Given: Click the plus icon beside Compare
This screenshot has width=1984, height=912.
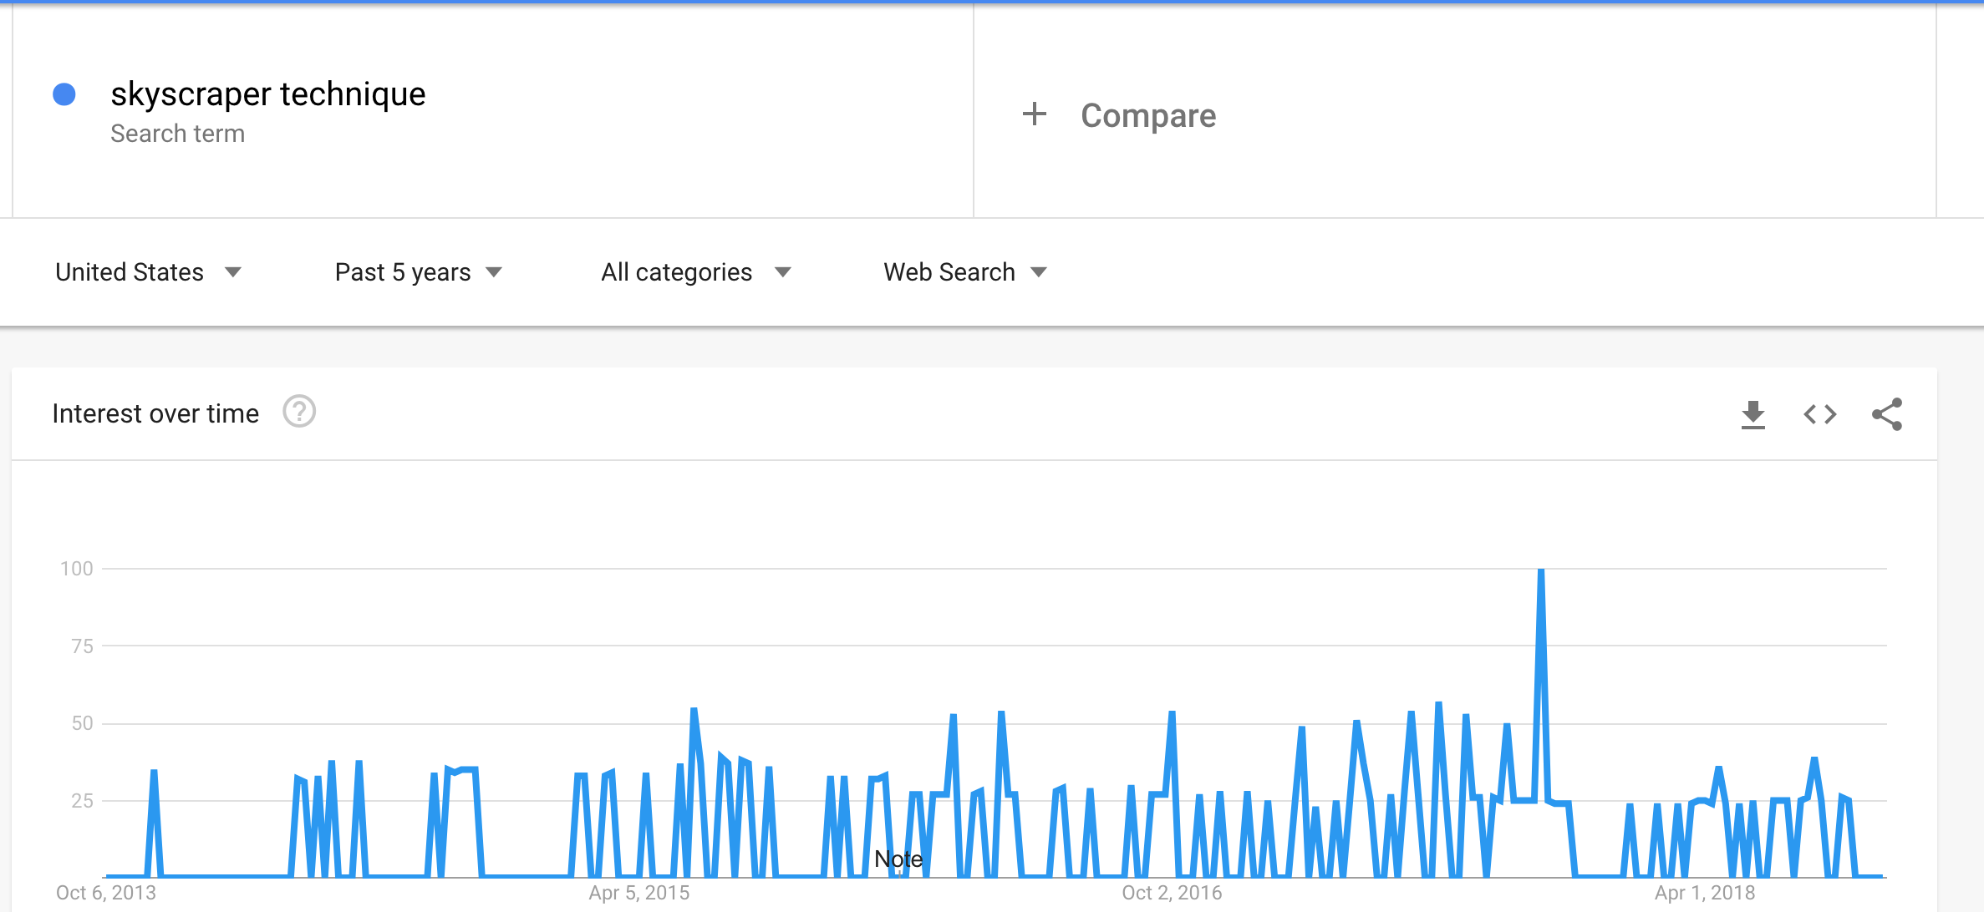Looking at the screenshot, I should tap(1035, 114).
